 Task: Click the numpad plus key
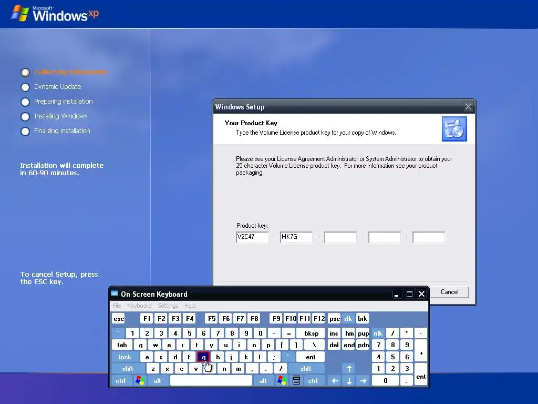[x=421, y=351]
